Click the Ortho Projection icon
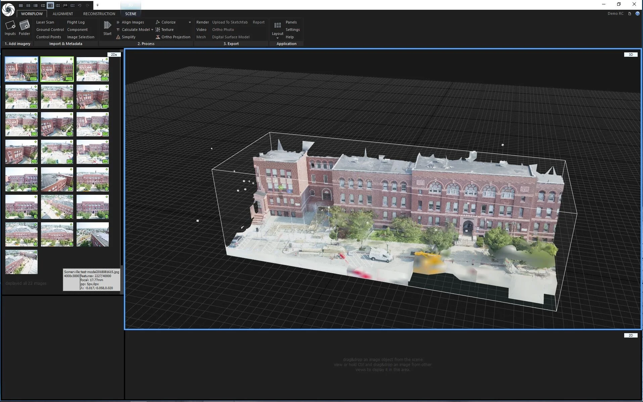Screen dimensions: 643x402 [x=157, y=37]
